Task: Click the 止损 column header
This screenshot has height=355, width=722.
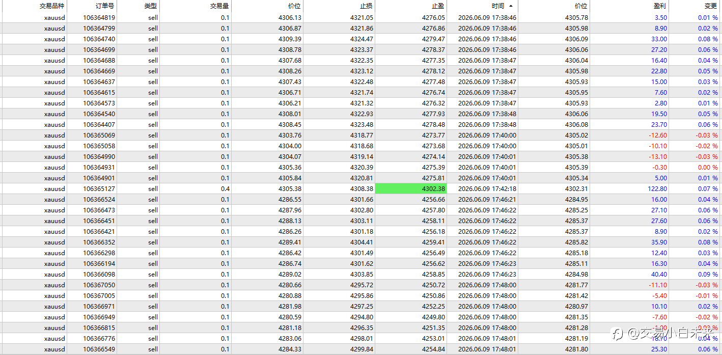Action: click(366, 6)
